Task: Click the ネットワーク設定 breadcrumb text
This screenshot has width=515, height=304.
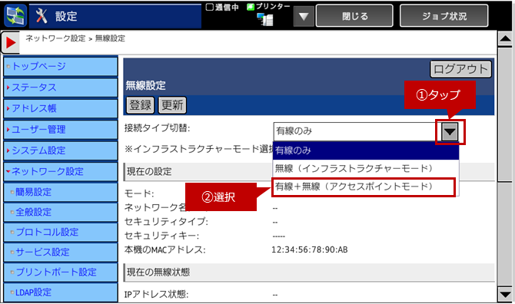Action: 55,38
